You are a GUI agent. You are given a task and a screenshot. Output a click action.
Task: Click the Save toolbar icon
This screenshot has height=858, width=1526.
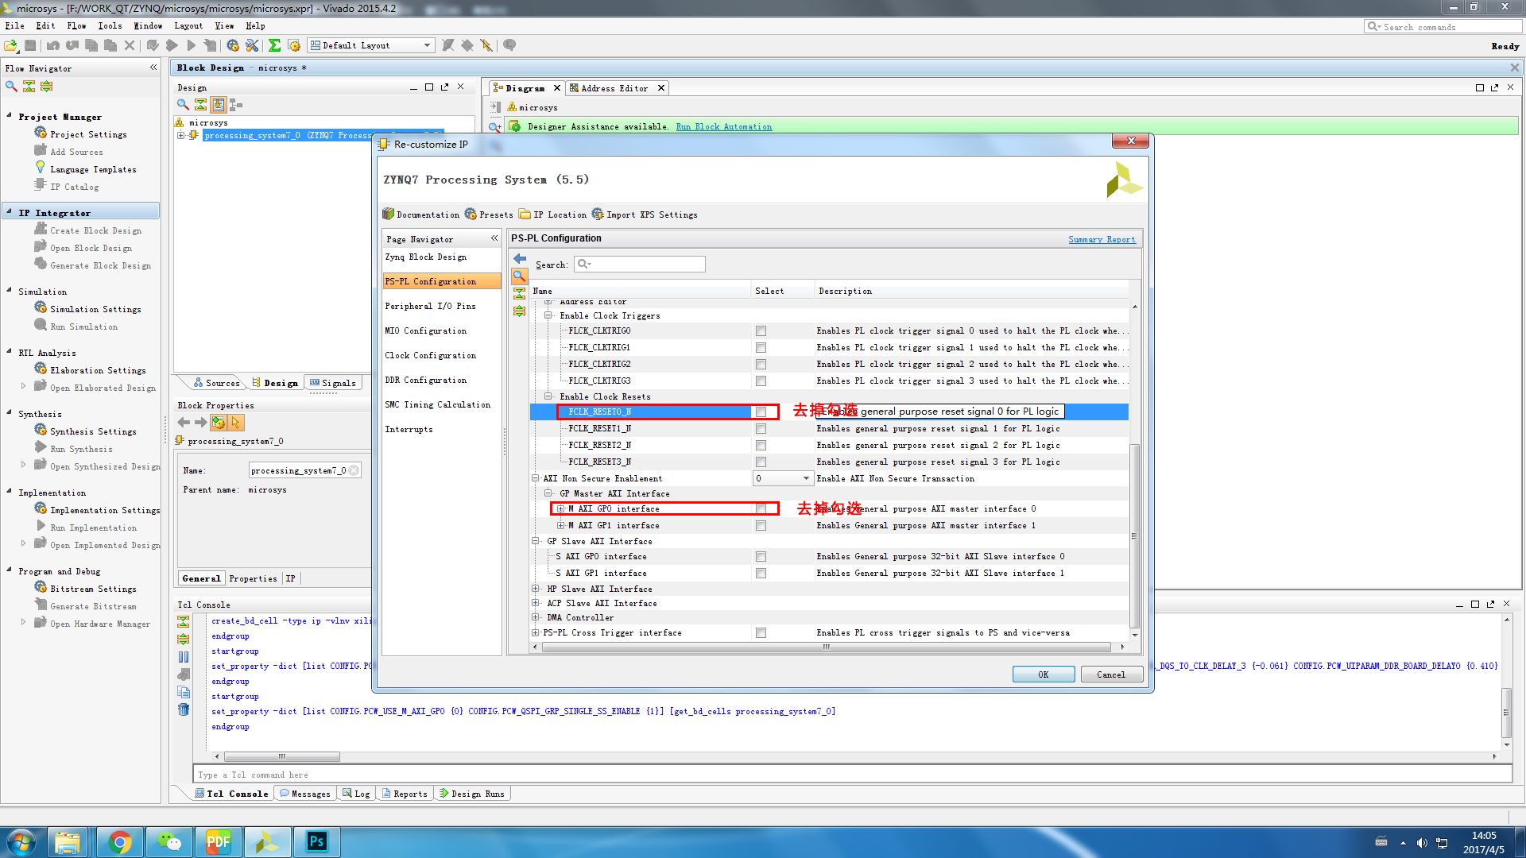(30, 45)
